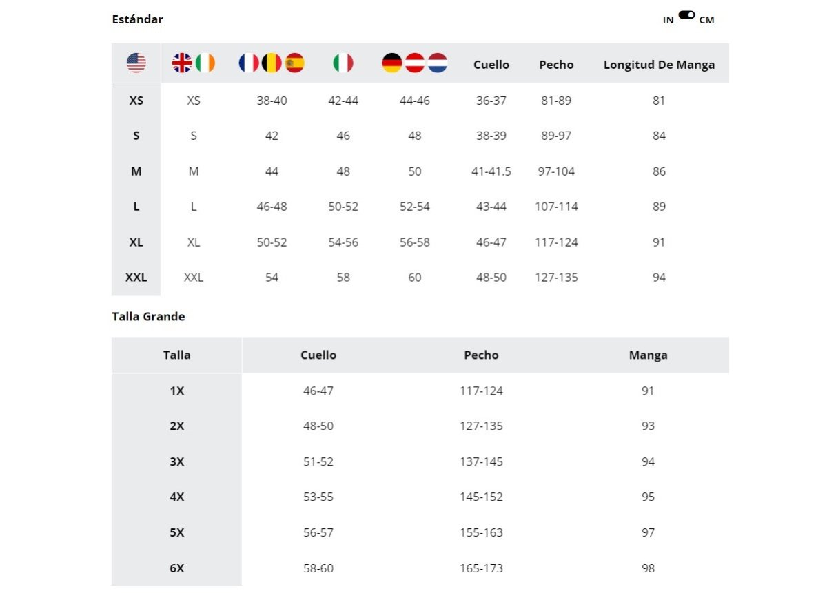Select the M row in the US size column

pyautogui.click(x=136, y=171)
